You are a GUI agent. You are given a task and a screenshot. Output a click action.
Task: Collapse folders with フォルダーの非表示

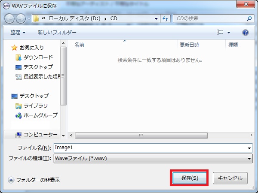34,180
